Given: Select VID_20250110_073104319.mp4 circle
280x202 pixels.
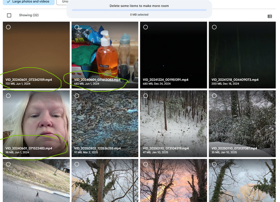Looking at the screenshot, I should [x=145, y=96].
